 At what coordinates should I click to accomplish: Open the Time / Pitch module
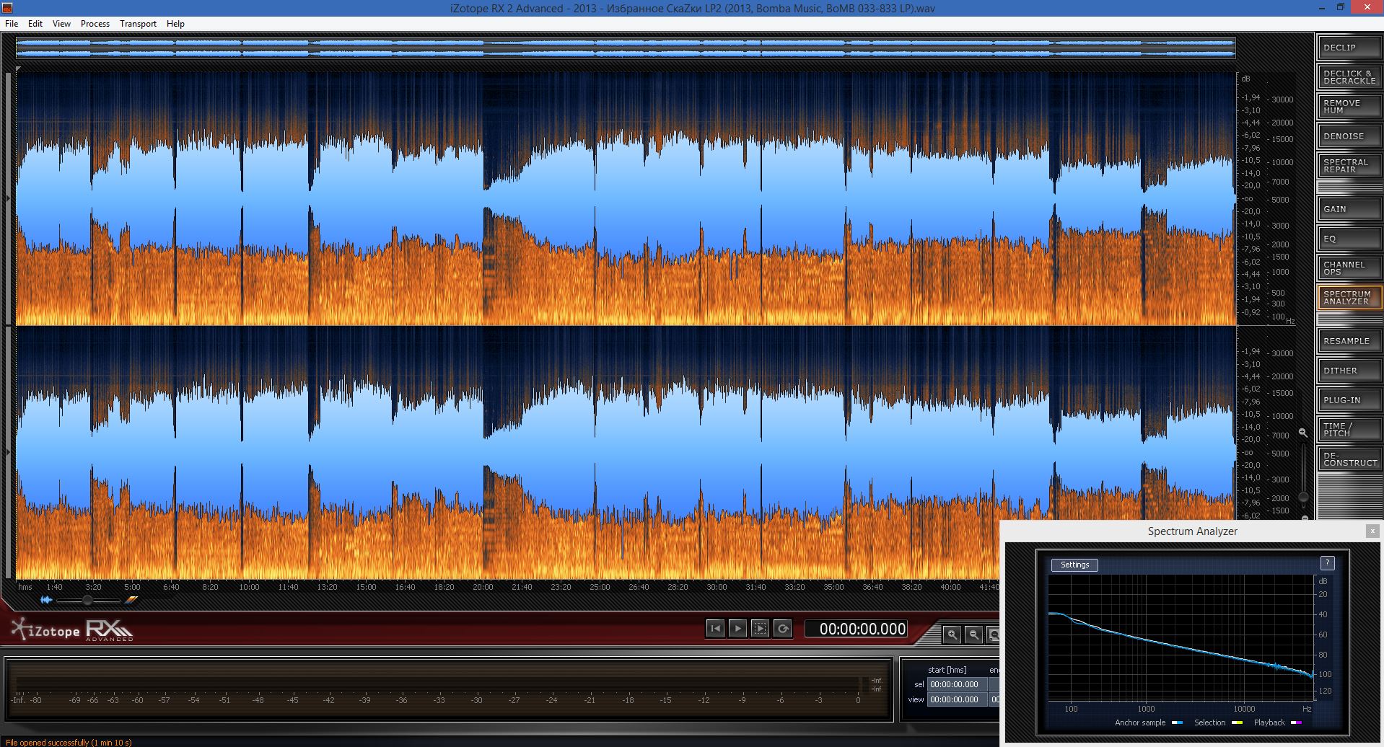click(x=1349, y=430)
